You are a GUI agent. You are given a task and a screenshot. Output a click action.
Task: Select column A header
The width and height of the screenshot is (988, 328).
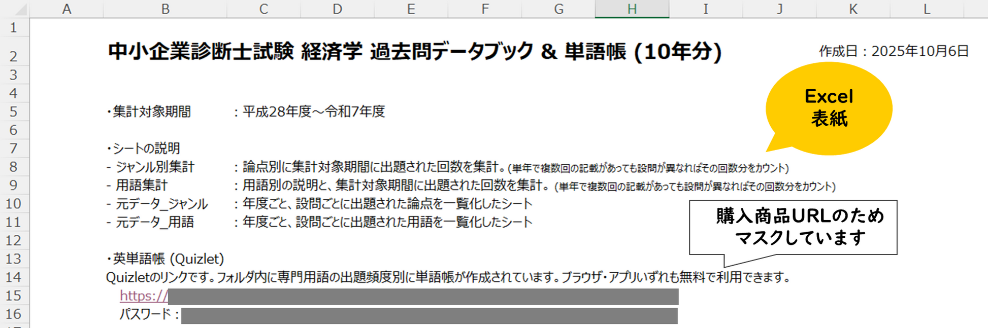point(67,9)
